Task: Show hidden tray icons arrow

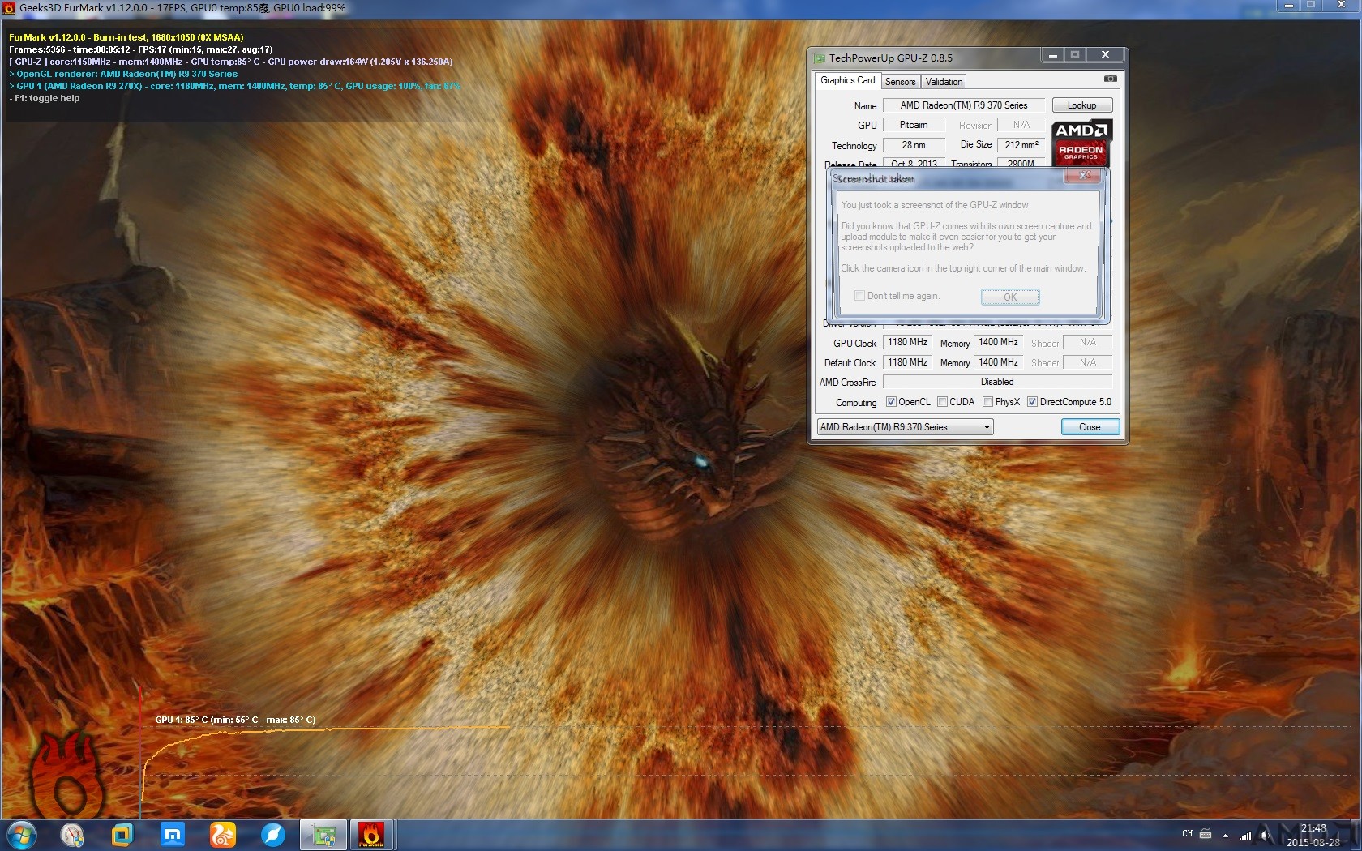Action: click(x=1225, y=835)
